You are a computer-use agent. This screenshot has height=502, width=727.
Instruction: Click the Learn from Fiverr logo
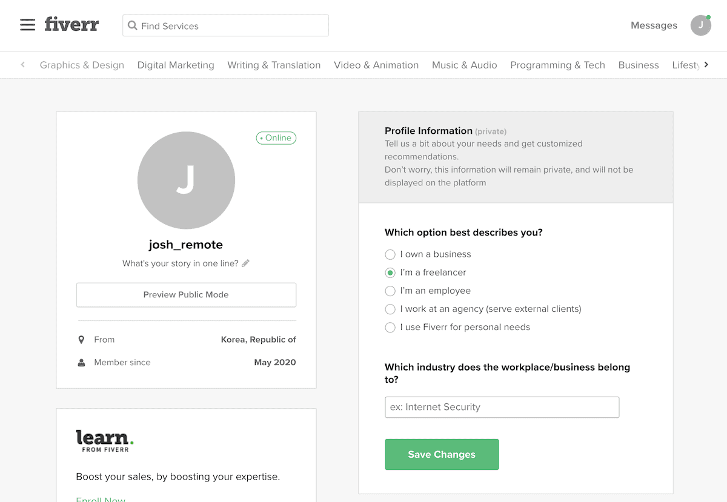(x=105, y=440)
